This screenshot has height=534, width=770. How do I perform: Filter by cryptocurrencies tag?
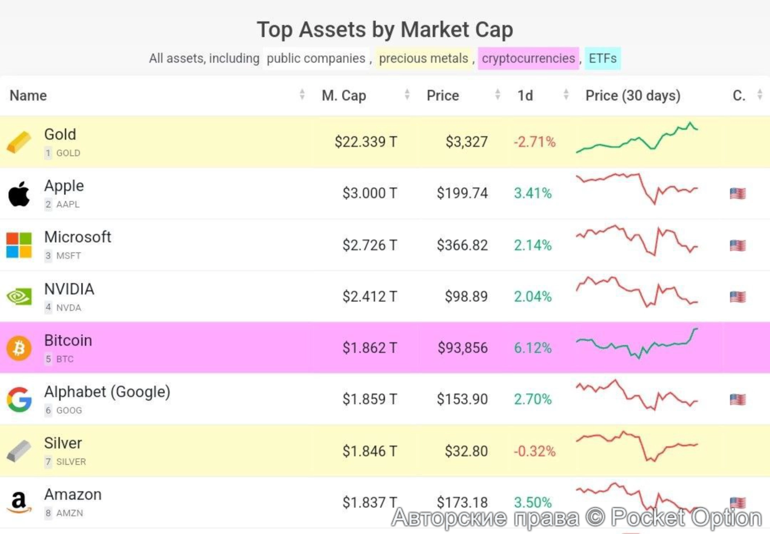(528, 58)
